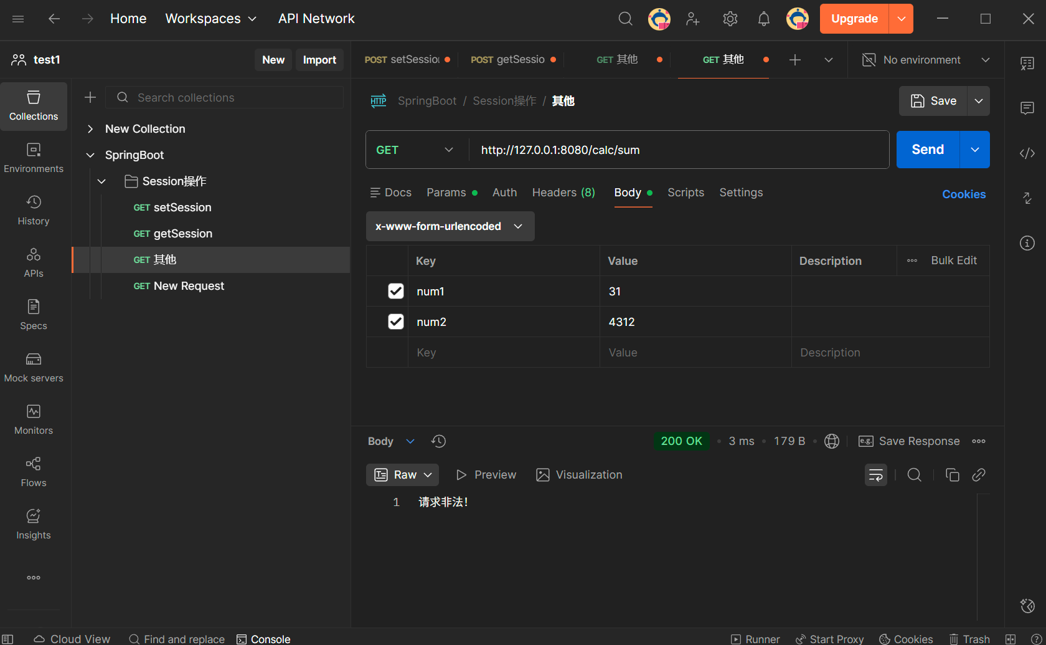Open History in the sidebar
This screenshot has height=645, width=1046.
(x=34, y=211)
